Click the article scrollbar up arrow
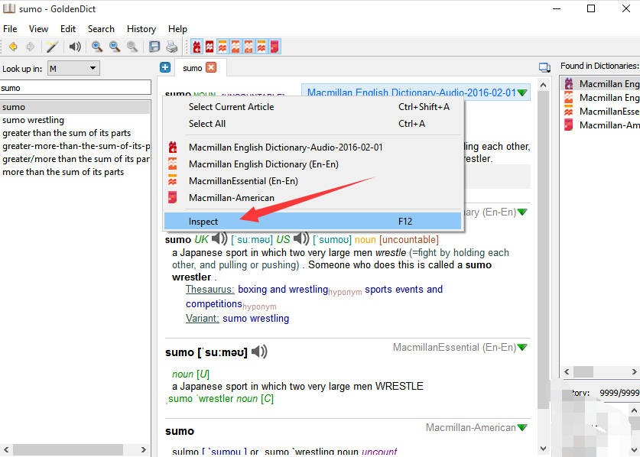Image resolution: width=640 pixels, height=457 pixels. click(x=543, y=85)
